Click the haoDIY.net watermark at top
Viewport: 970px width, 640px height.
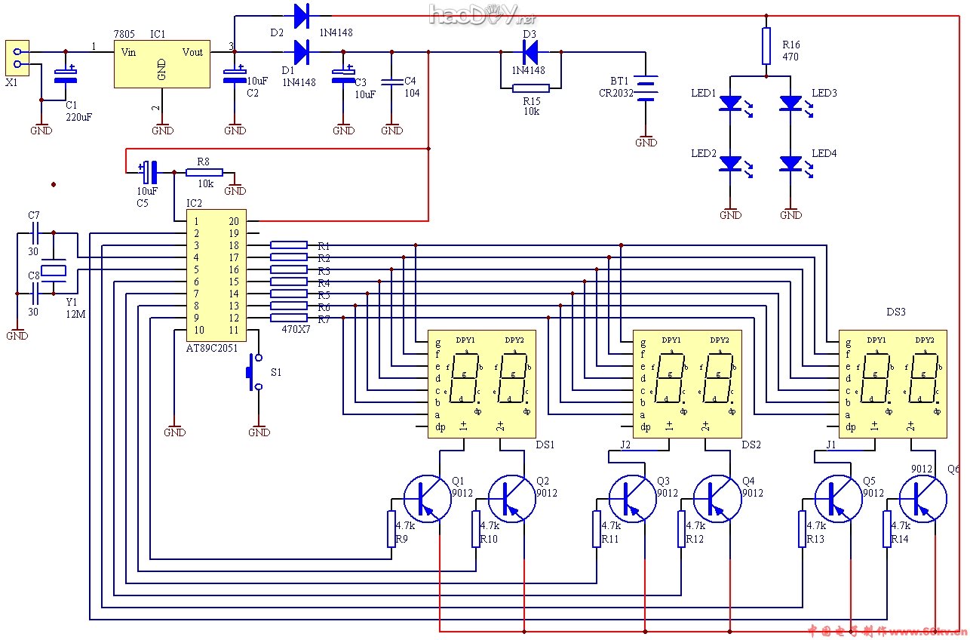point(482,13)
